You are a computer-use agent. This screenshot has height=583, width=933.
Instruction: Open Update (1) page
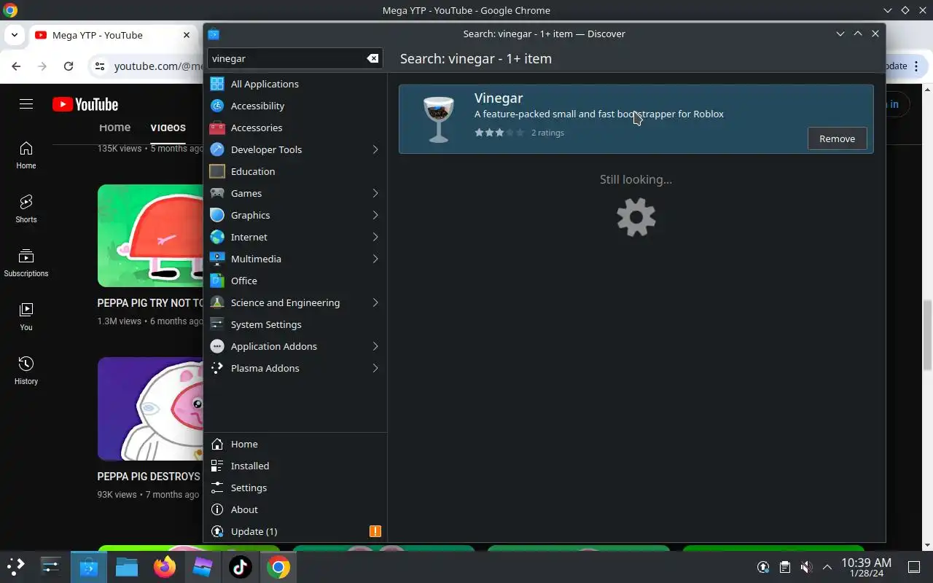[295, 531]
